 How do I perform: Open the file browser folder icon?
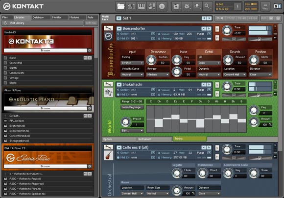point(121,6)
